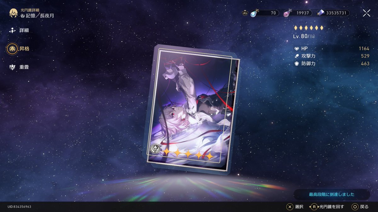Image resolution: width=378 pixels, height=212 pixels.
Task: Click the HP value 1164
Action: point(364,49)
